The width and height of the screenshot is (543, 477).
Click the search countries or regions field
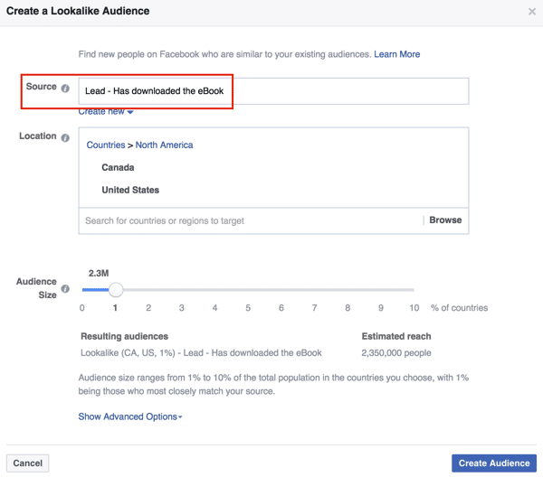tap(250, 220)
